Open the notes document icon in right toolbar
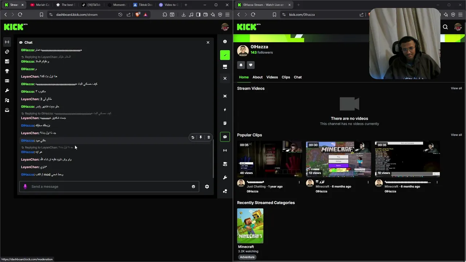The width and height of the screenshot is (466, 262). click(225, 123)
